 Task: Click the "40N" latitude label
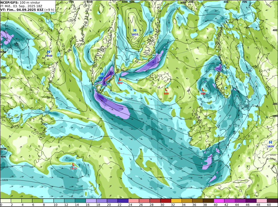[3, 157]
